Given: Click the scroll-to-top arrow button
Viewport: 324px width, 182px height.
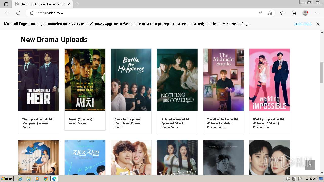Looking at the screenshot, I should click(x=310, y=165).
